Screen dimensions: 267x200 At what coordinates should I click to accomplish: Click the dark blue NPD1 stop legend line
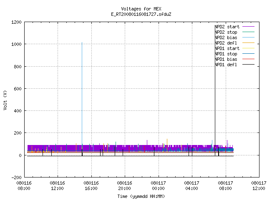(249, 54)
